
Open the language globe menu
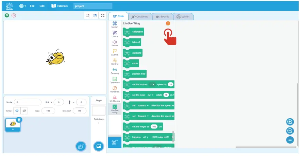click(x=22, y=6)
